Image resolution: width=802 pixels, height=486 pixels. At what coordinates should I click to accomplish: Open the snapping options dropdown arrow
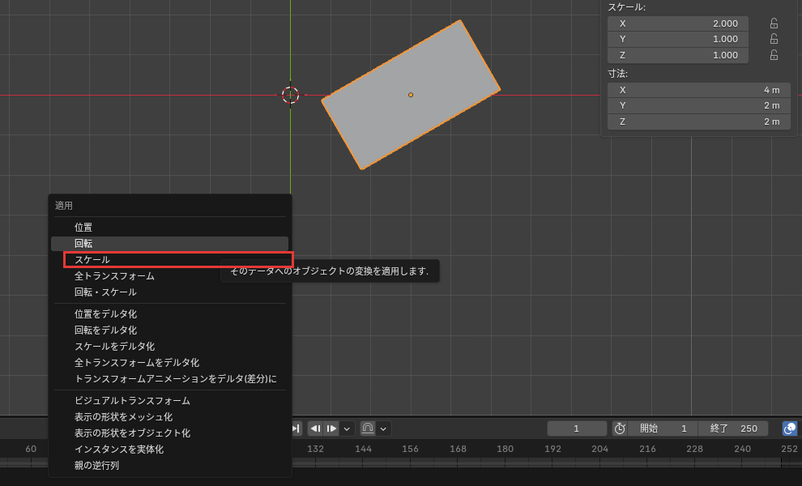384,428
